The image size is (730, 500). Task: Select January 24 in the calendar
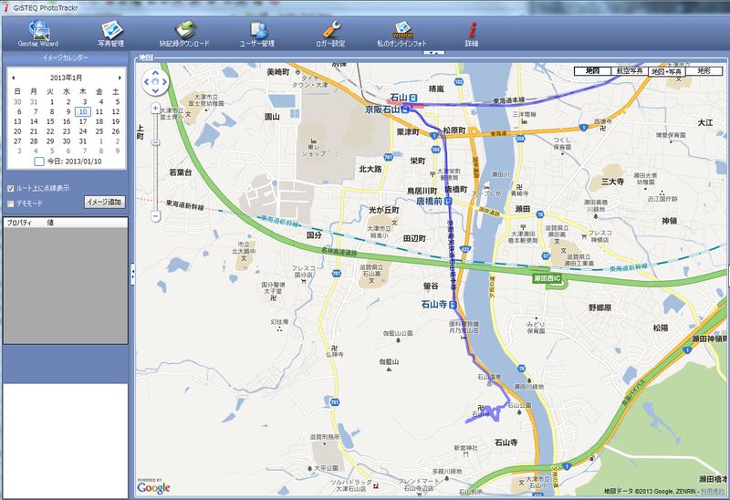point(82,131)
